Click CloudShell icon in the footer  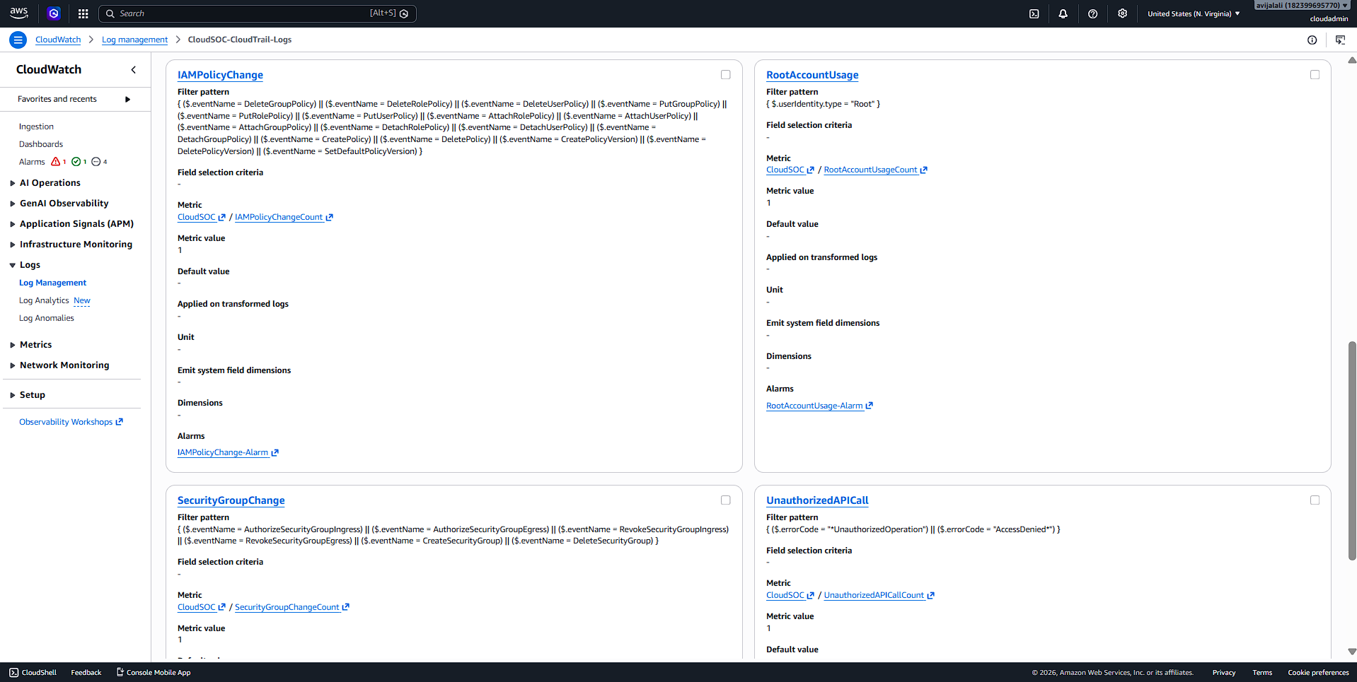pos(14,672)
